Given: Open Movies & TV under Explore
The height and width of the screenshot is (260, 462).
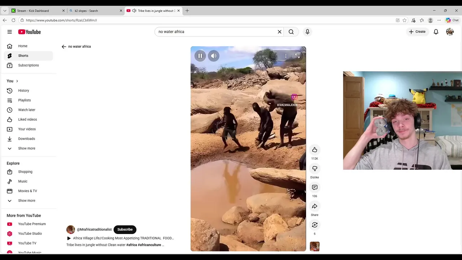Looking at the screenshot, I should point(29,191).
